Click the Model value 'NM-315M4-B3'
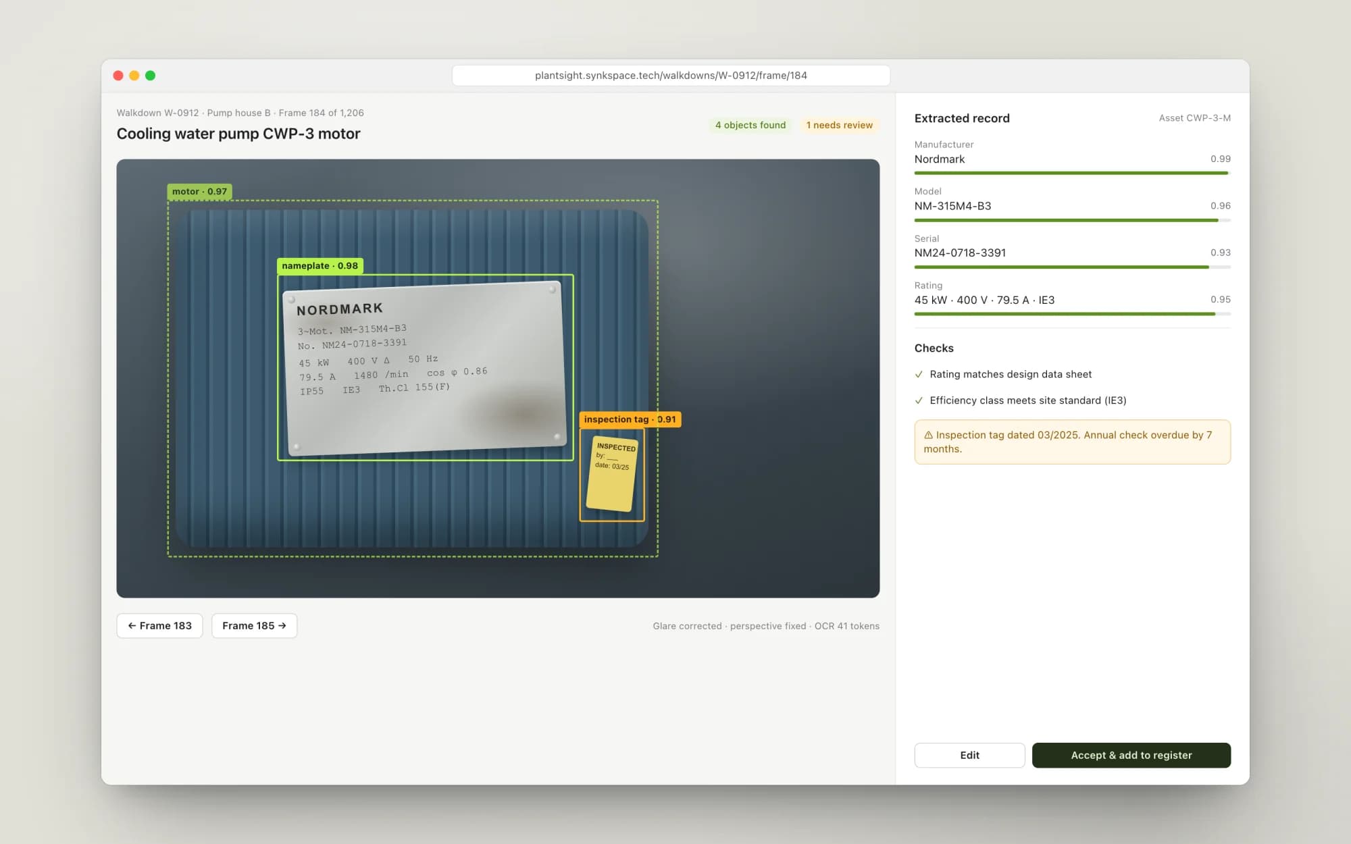Screen dimensions: 1351x844 [x=952, y=206]
